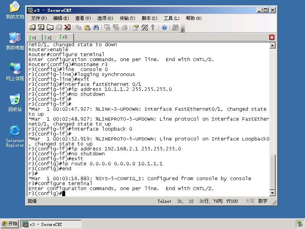Open the 工具(L) menu
Screen dimensions: 305x229
pos(172,18)
